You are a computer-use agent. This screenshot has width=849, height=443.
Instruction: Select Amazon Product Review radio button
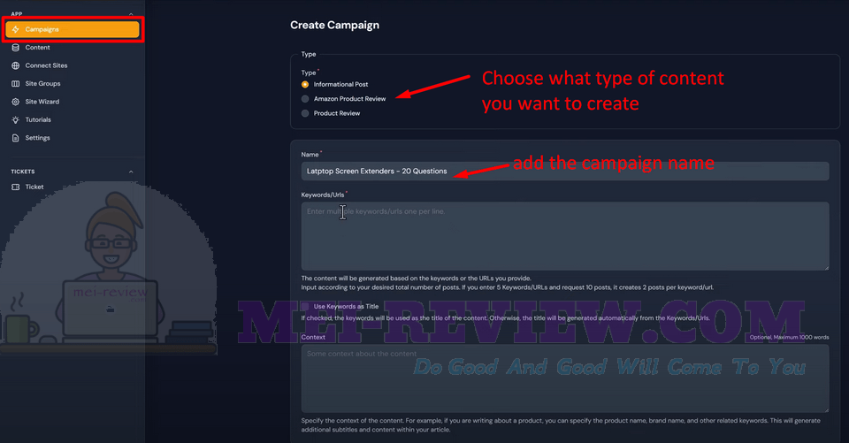(305, 99)
